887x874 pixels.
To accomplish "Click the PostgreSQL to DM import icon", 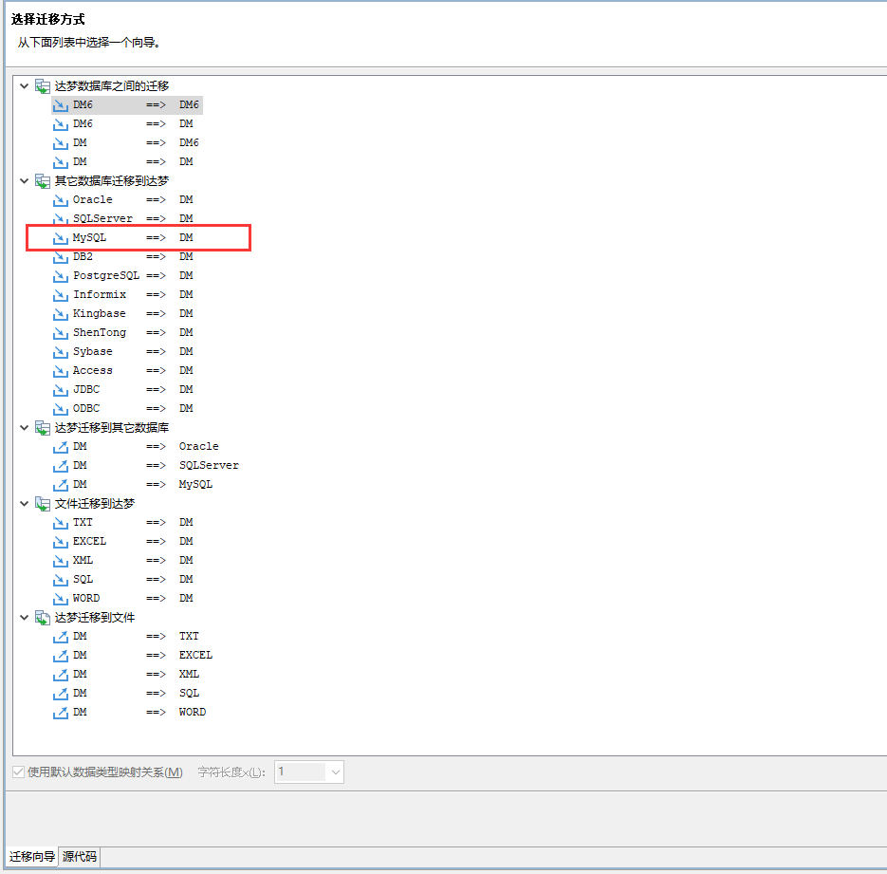I will [61, 275].
